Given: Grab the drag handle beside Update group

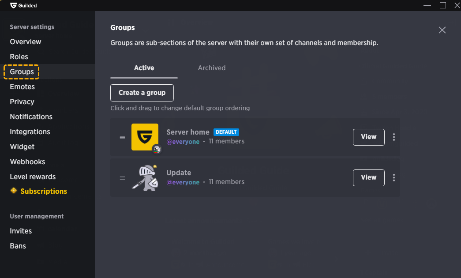Looking at the screenshot, I should (x=122, y=178).
